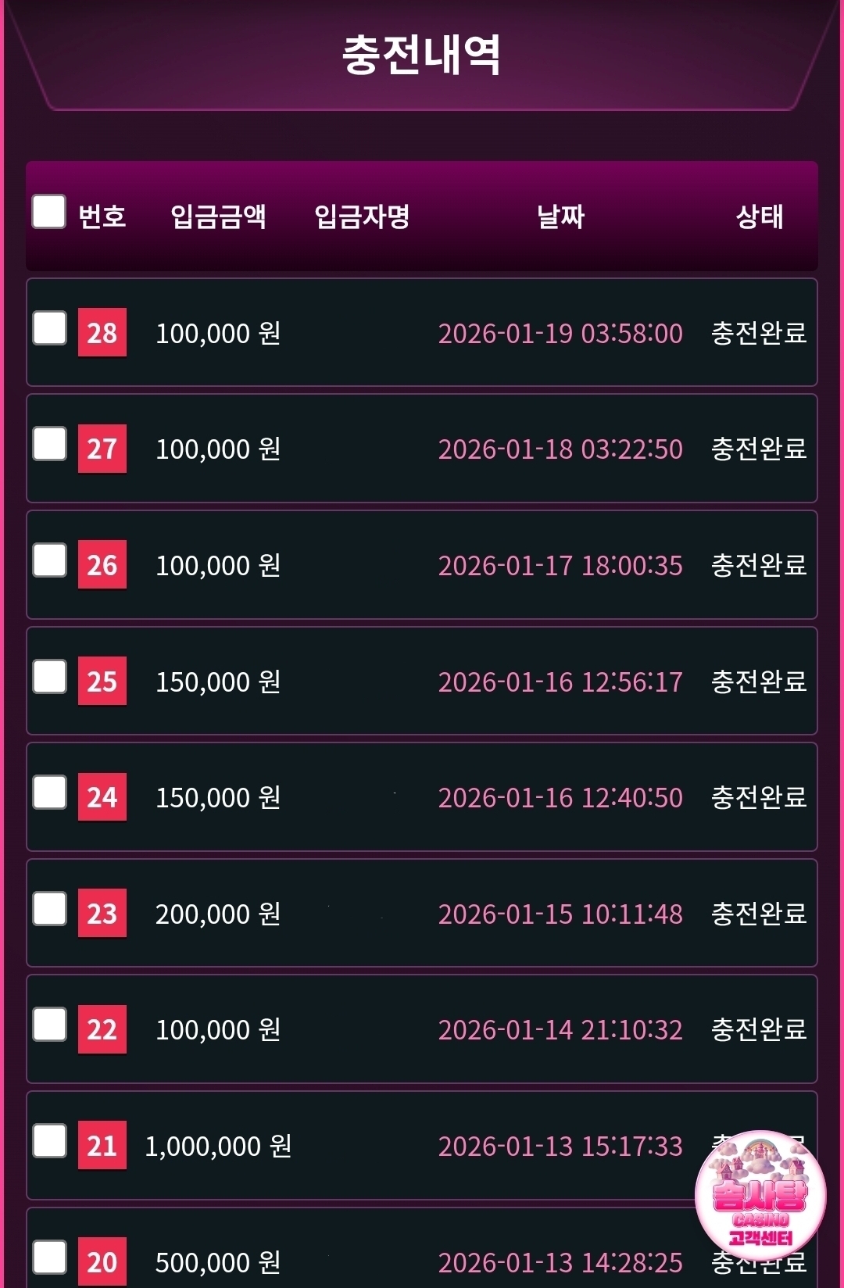Enable the checkbox for row 24
This screenshot has height=1288, width=844.
tap(49, 792)
